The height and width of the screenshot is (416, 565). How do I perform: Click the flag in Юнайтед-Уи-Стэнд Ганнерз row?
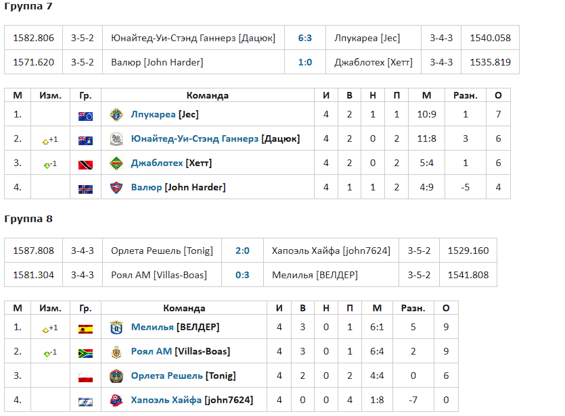coord(85,140)
